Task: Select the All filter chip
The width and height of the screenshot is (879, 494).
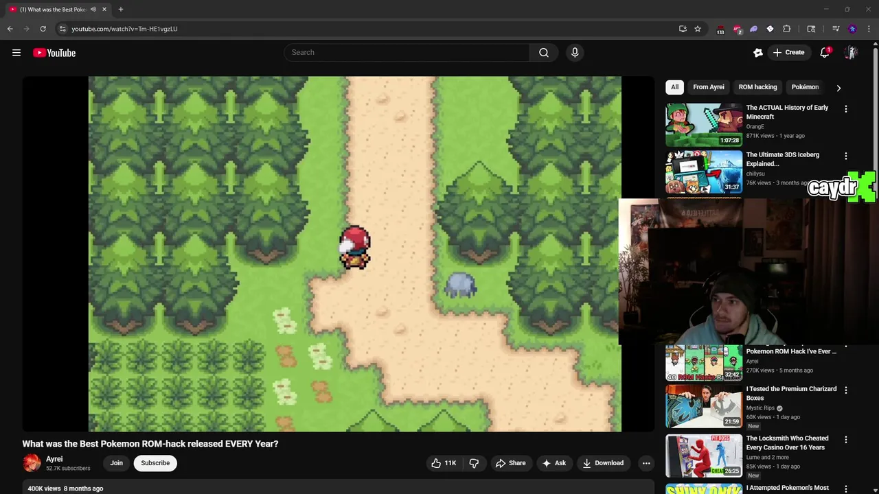Action: pos(674,87)
